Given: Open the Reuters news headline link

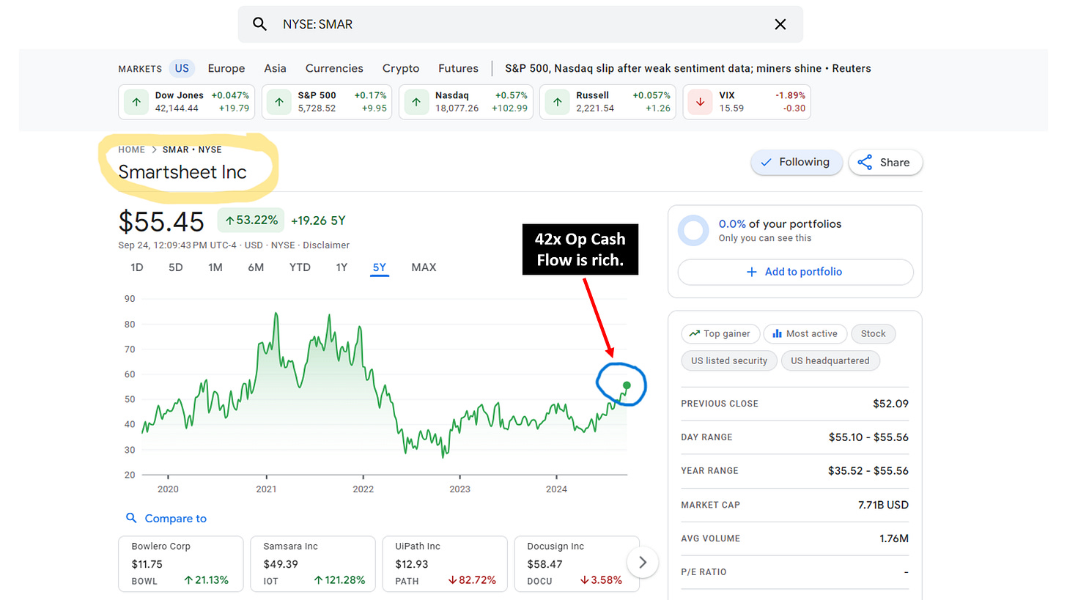Looking at the screenshot, I should tap(688, 68).
